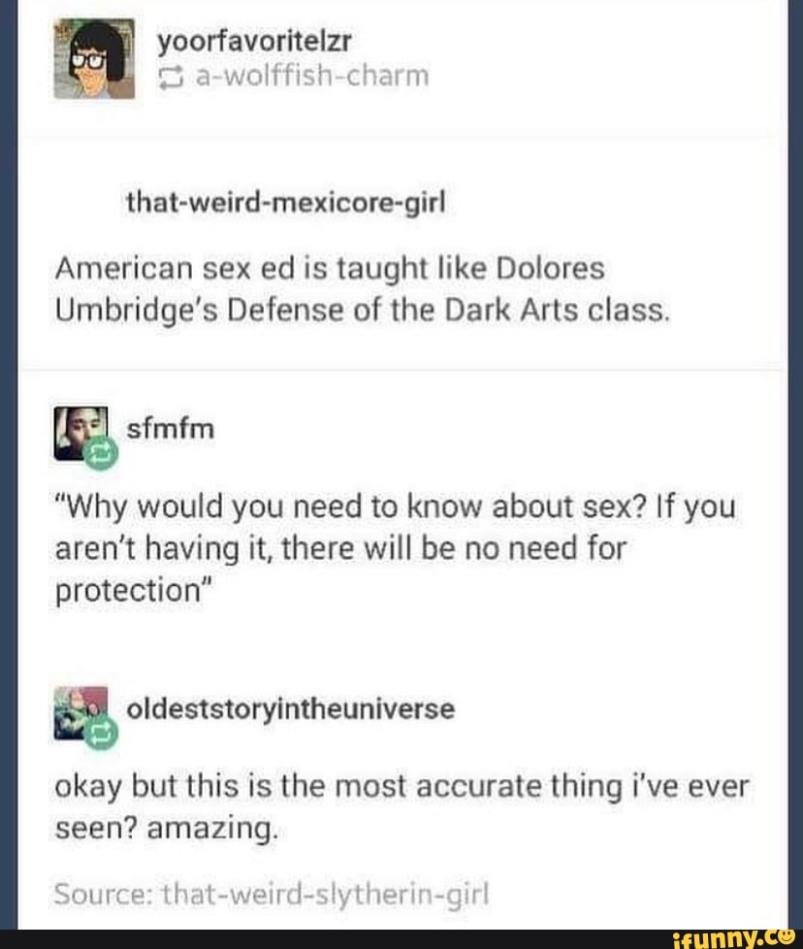Image resolution: width=803 pixels, height=949 pixels.
Task: Open yoorfavoritelzr avatar picture
Action: click(x=94, y=59)
